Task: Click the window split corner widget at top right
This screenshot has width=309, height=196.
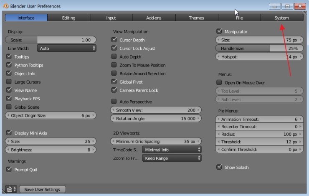Action: (305, 13)
